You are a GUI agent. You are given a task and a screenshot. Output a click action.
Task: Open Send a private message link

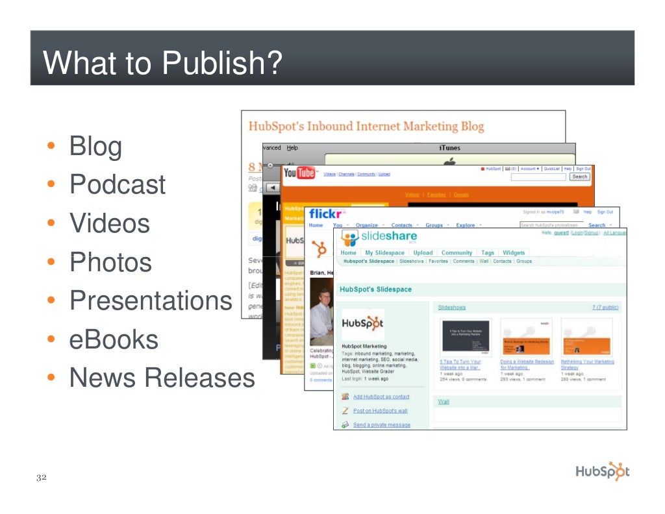(382, 424)
